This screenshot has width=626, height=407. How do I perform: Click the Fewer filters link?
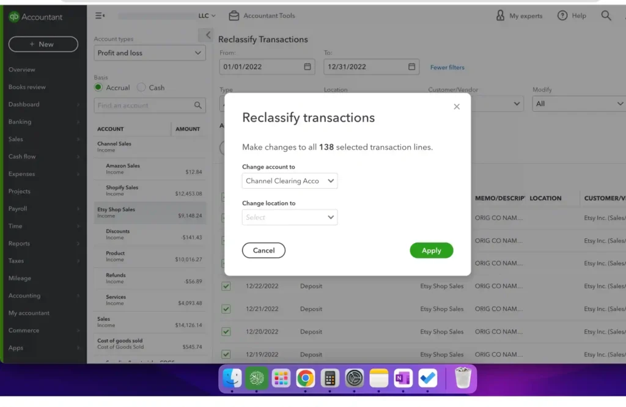[x=447, y=67]
